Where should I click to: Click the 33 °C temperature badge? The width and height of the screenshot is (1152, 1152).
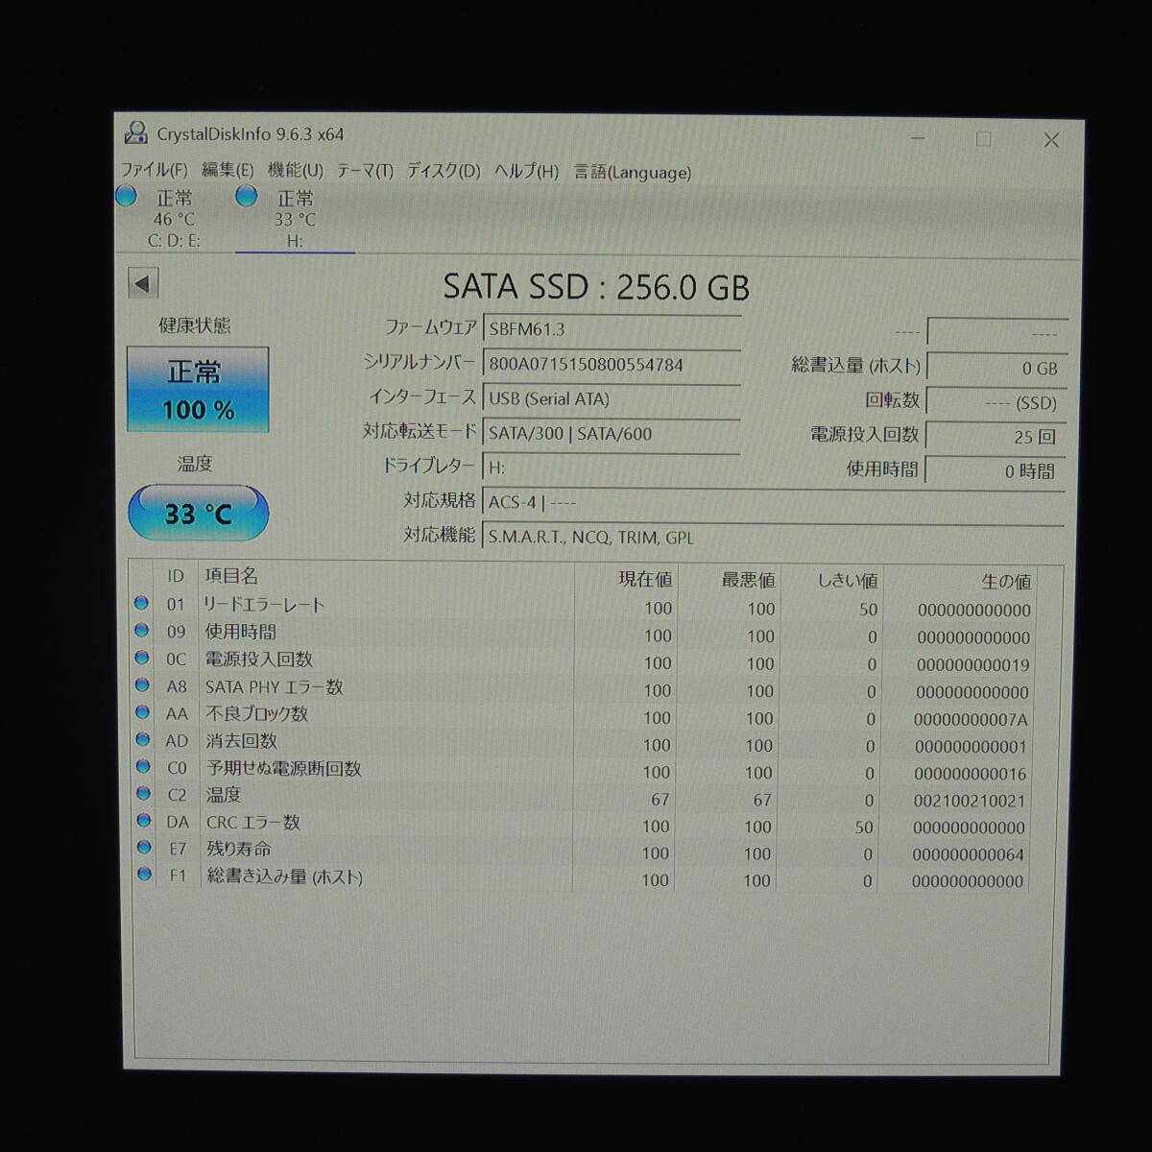(x=199, y=514)
